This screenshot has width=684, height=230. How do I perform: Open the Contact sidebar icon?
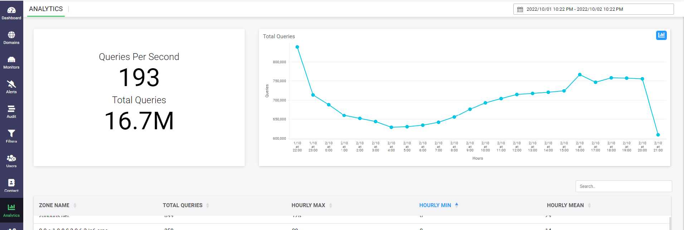[11, 183]
